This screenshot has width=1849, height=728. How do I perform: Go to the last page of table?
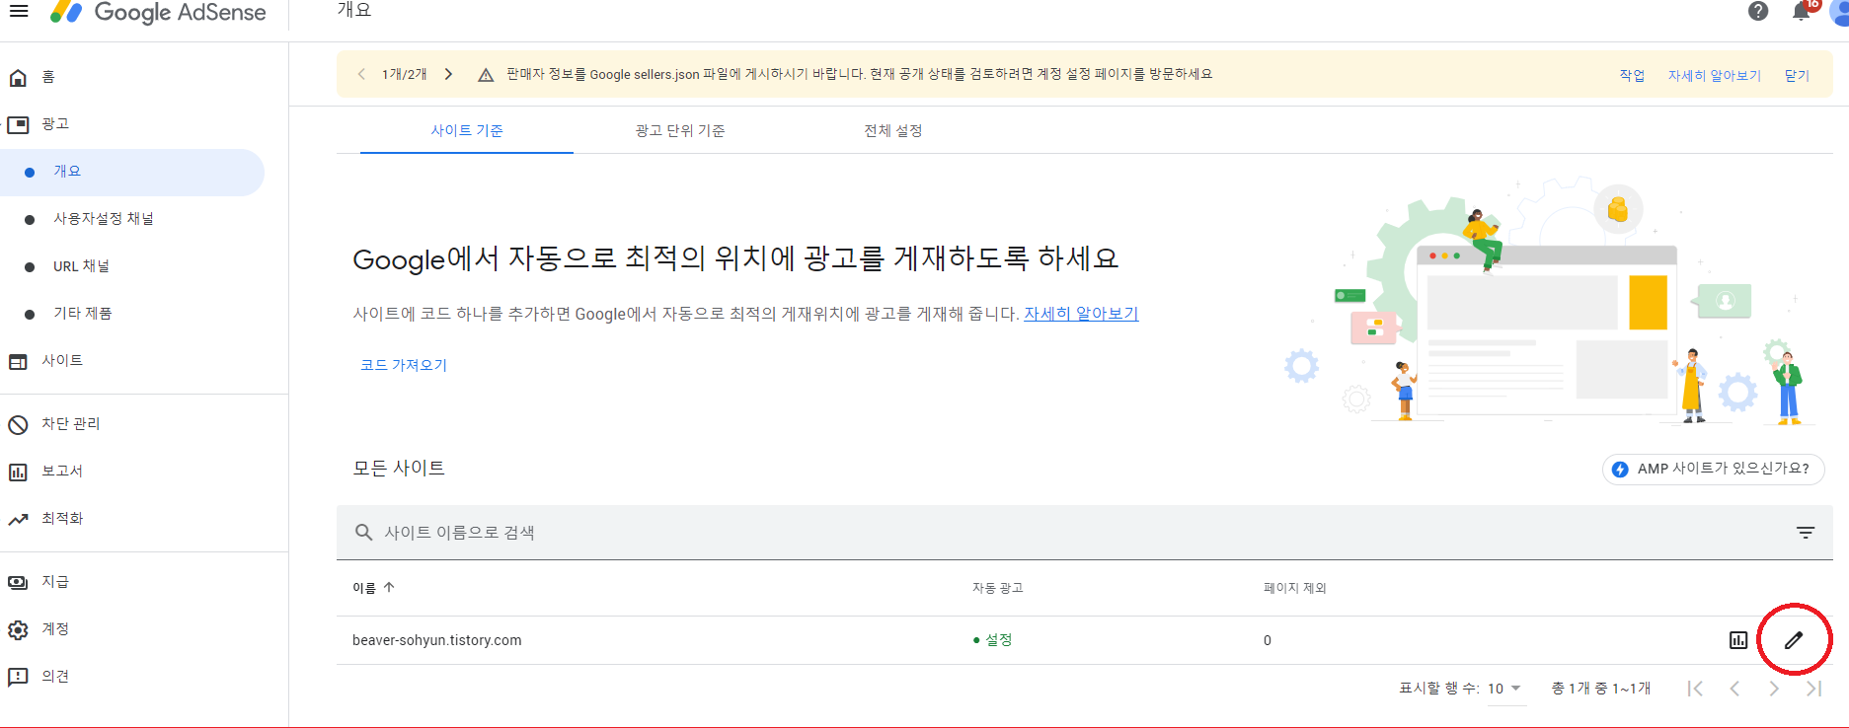(x=1813, y=689)
